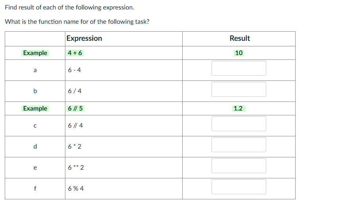
Task: Click the 6 - 4 expression text
Action: pos(74,70)
